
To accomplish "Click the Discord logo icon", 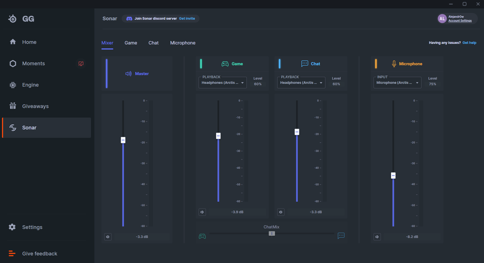I will pyautogui.click(x=129, y=19).
